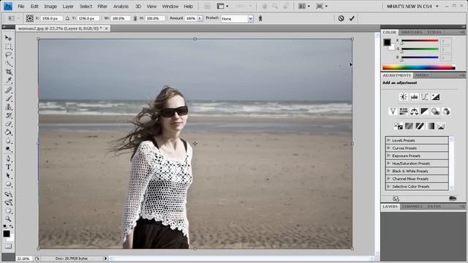
Task: Open the Analysis menu
Action: pyautogui.click(x=121, y=7)
